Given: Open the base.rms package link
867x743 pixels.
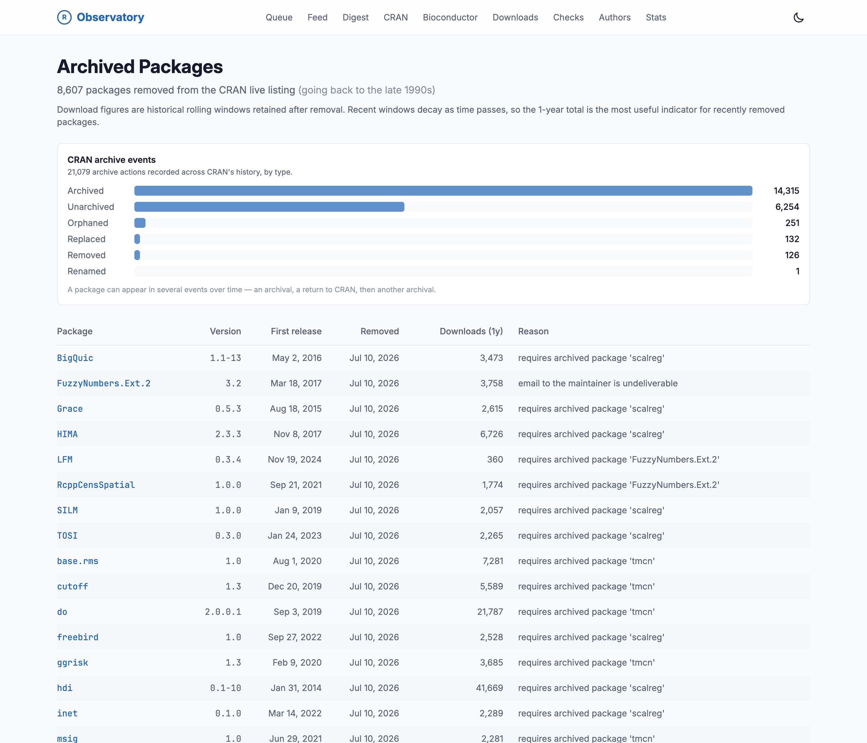Looking at the screenshot, I should 77,561.
